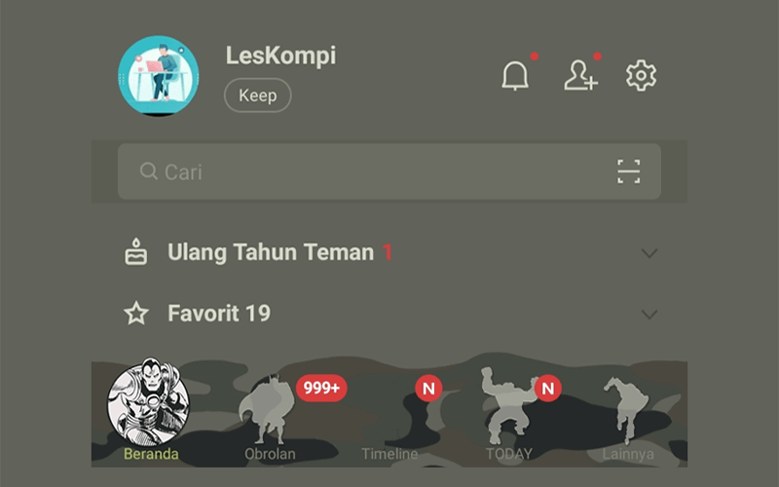Tap the Favorit star icon

click(136, 313)
